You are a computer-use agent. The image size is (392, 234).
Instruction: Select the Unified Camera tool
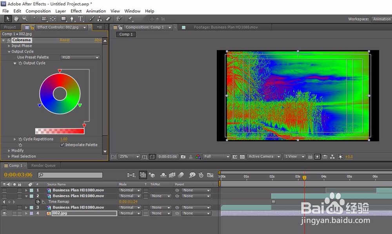[x=45, y=19]
